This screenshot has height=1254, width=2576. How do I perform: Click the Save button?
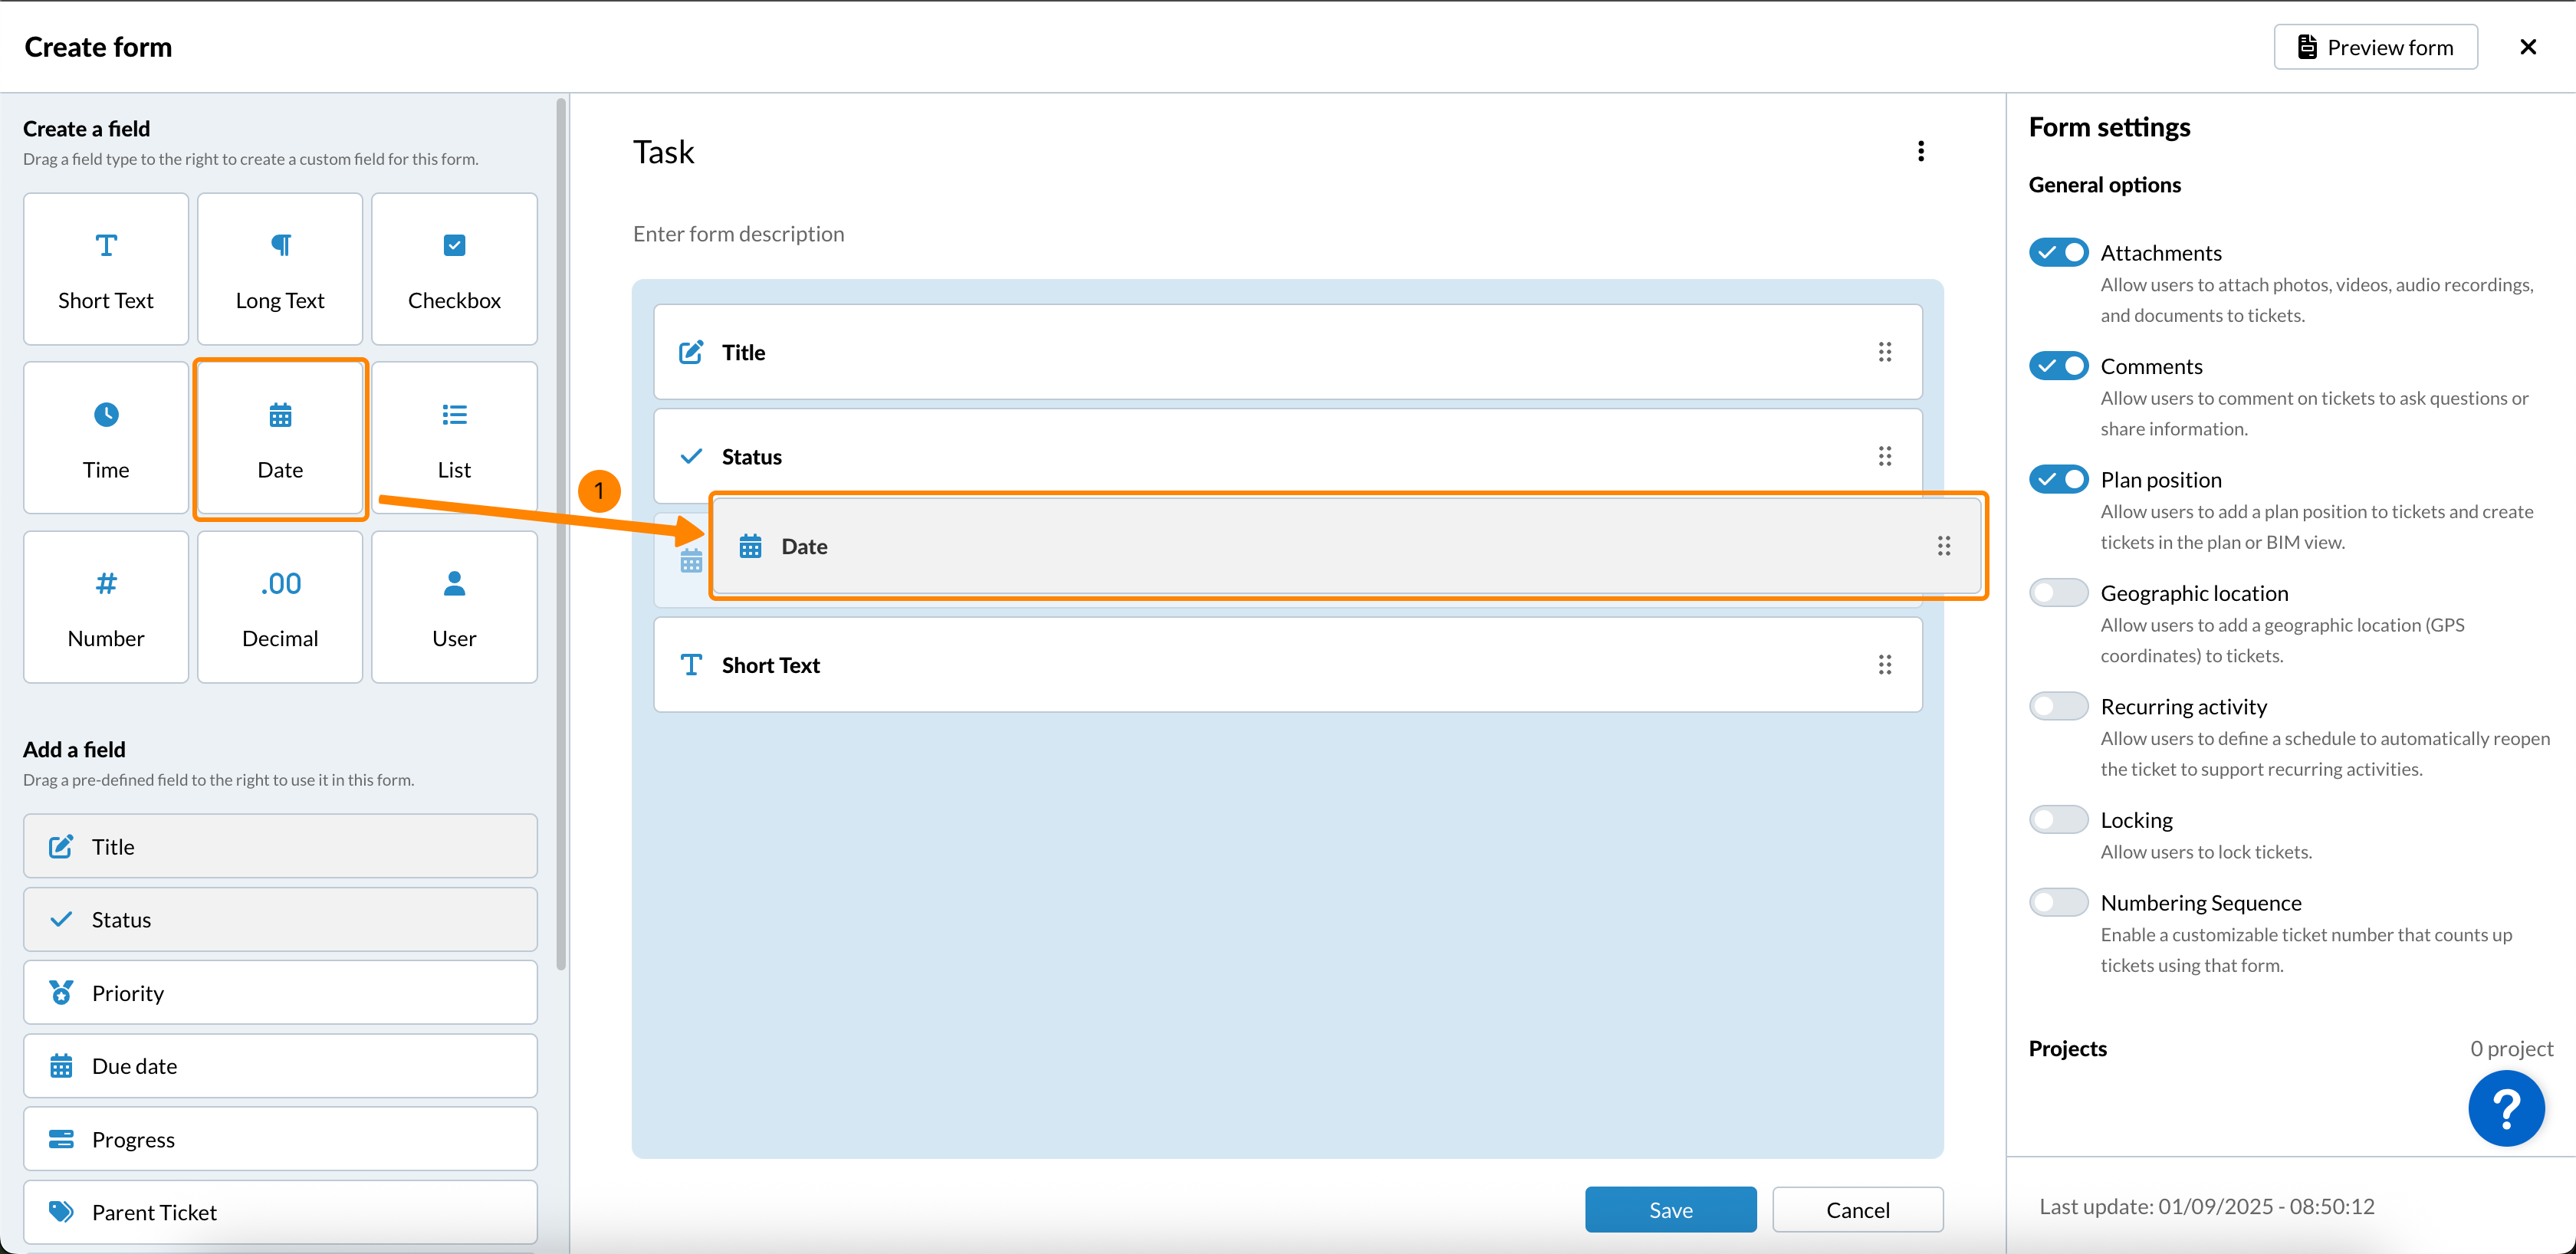pos(1670,1210)
